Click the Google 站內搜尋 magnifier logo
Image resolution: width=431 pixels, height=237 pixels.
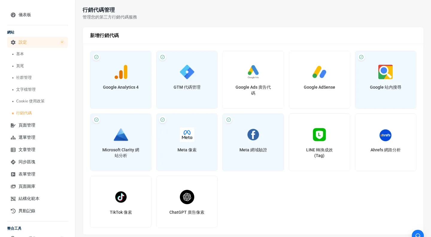[x=386, y=72]
